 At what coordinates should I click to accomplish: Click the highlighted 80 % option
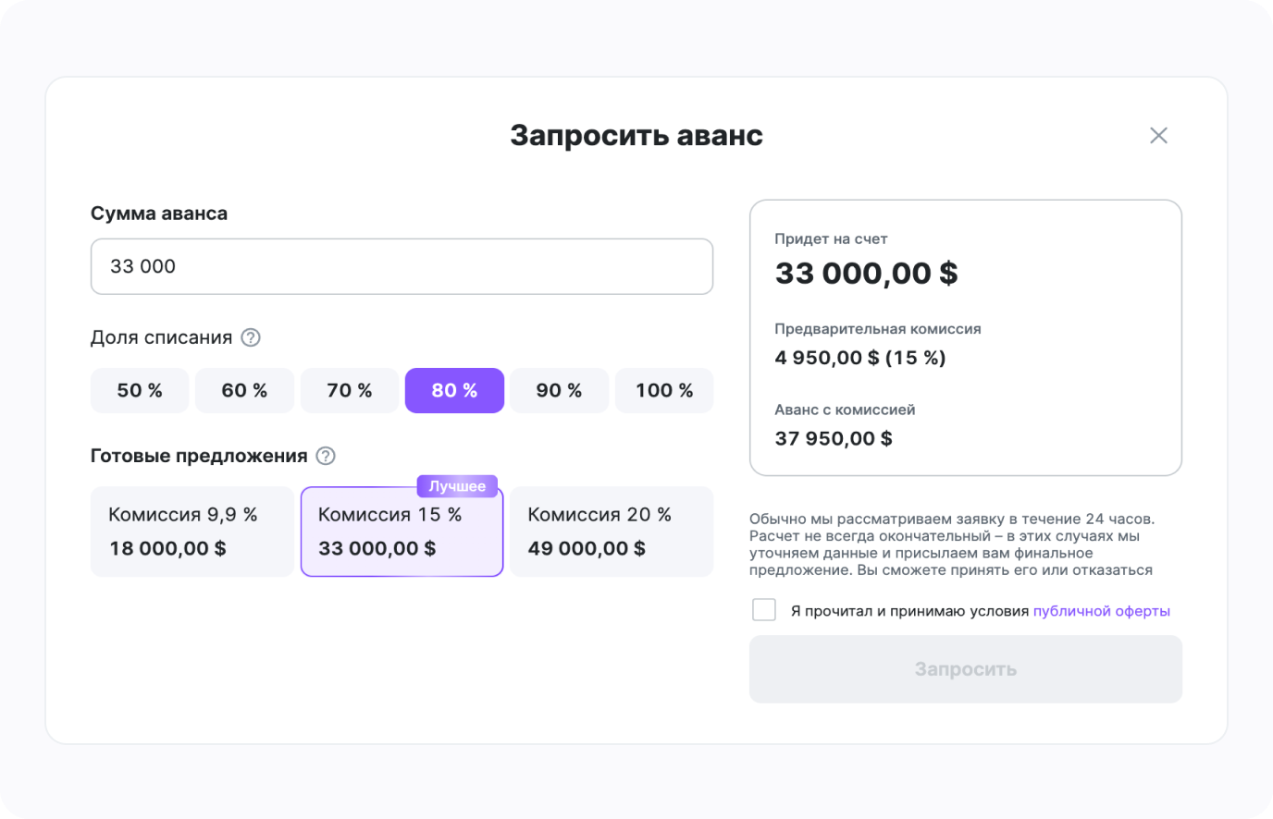pos(454,391)
